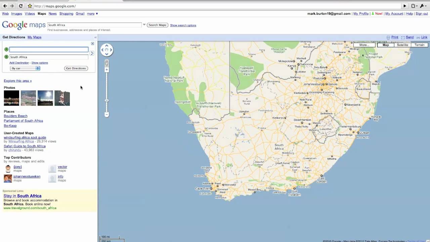Viewport: 430px width, 242px height.
Task: Click the vector contributor avatar placeholder
Action: (x=52, y=169)
